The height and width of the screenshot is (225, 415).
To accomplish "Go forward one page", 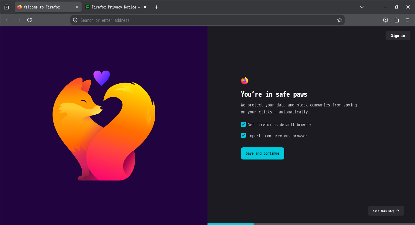I will click(x=19, y=20).
